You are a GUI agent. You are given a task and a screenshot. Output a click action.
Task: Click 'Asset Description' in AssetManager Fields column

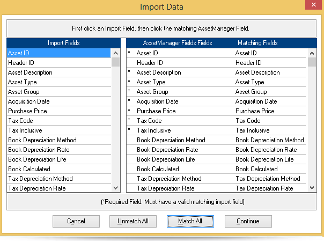(159, 72)
